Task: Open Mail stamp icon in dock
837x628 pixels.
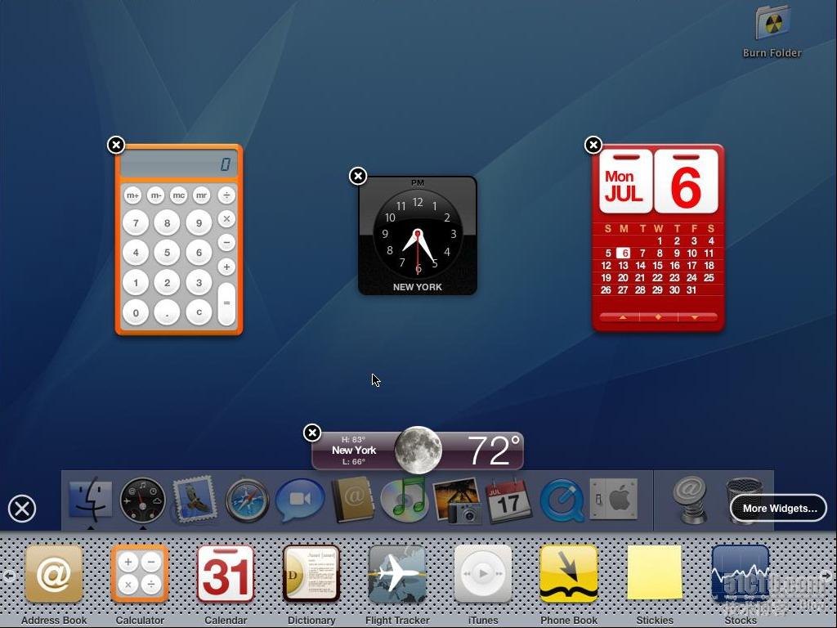Action: (195, 500)
